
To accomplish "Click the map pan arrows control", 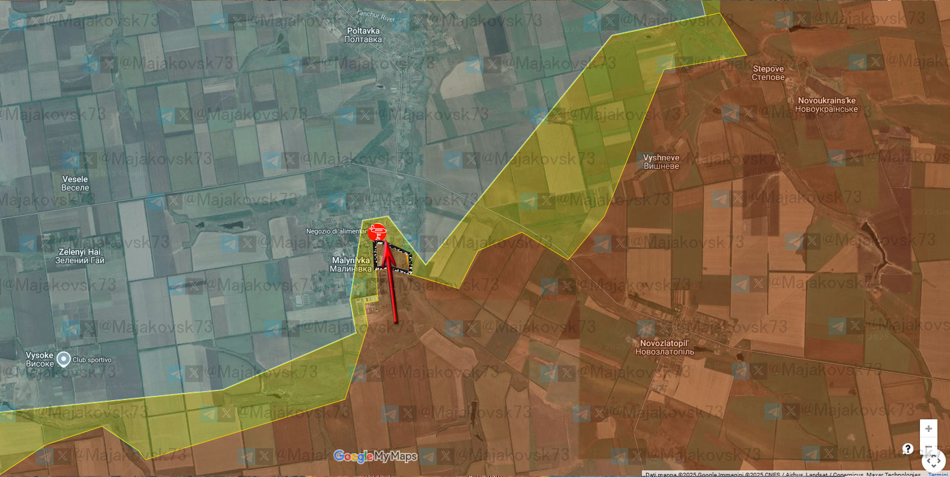I will click(x=933, y=461).
